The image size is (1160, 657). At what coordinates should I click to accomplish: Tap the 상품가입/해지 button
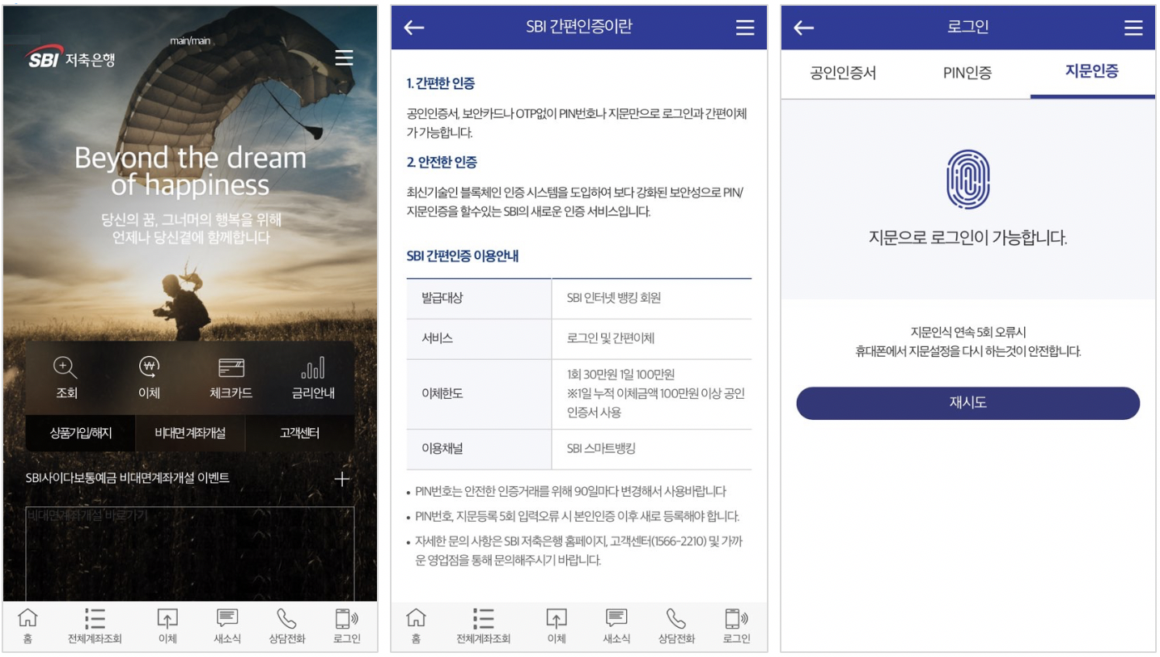(81, 433)
